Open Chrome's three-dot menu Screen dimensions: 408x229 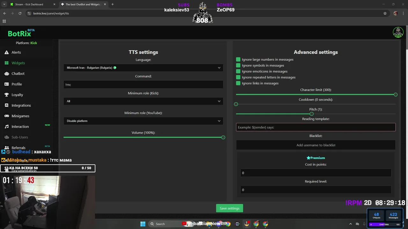[404, 13]
